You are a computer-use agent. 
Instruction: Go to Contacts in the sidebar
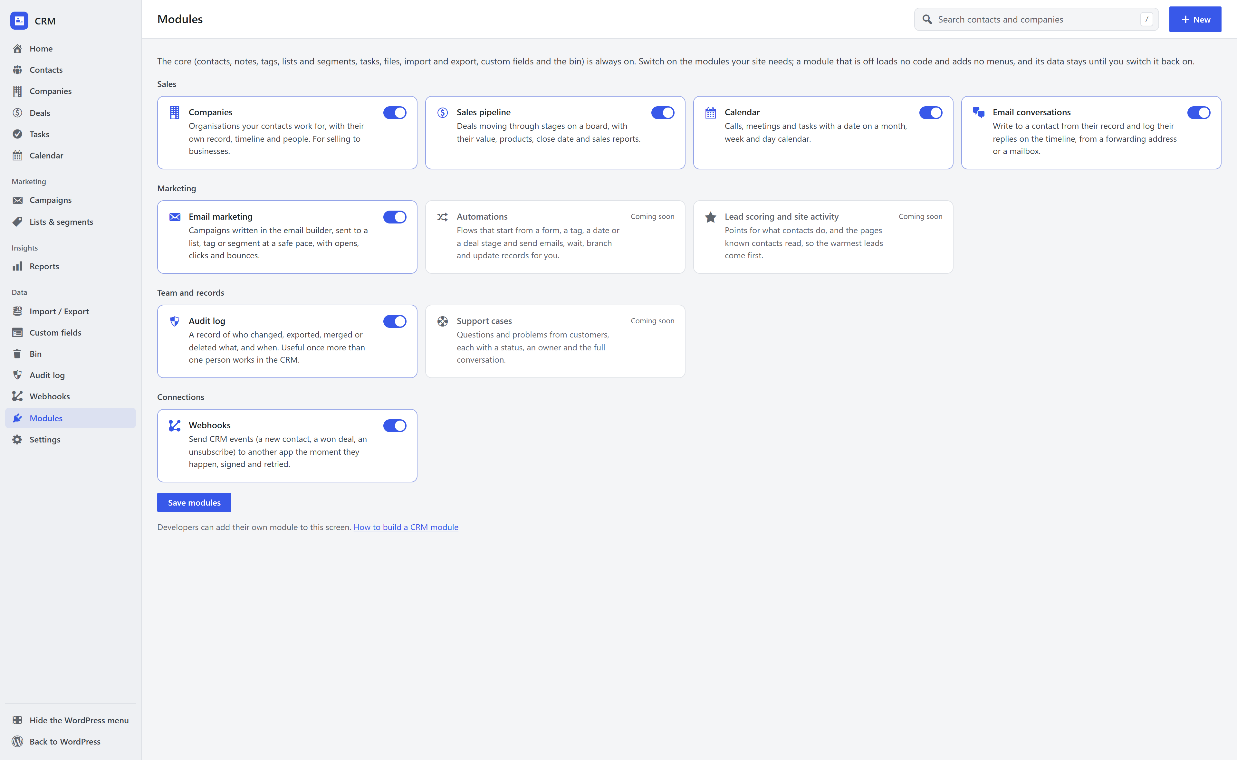click(x=70, y=70)
